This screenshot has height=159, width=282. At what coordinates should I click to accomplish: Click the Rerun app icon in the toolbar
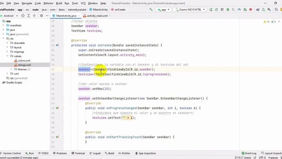tap(211, 10)
